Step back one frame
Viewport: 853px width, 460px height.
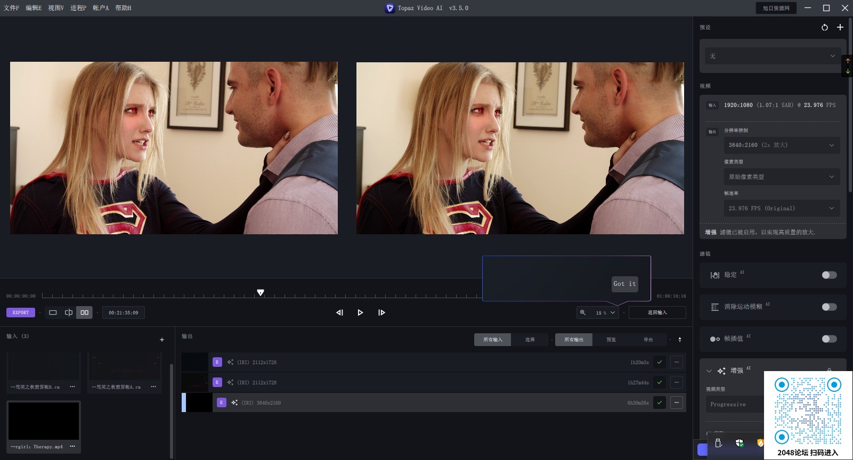click(x=339, y=313)
